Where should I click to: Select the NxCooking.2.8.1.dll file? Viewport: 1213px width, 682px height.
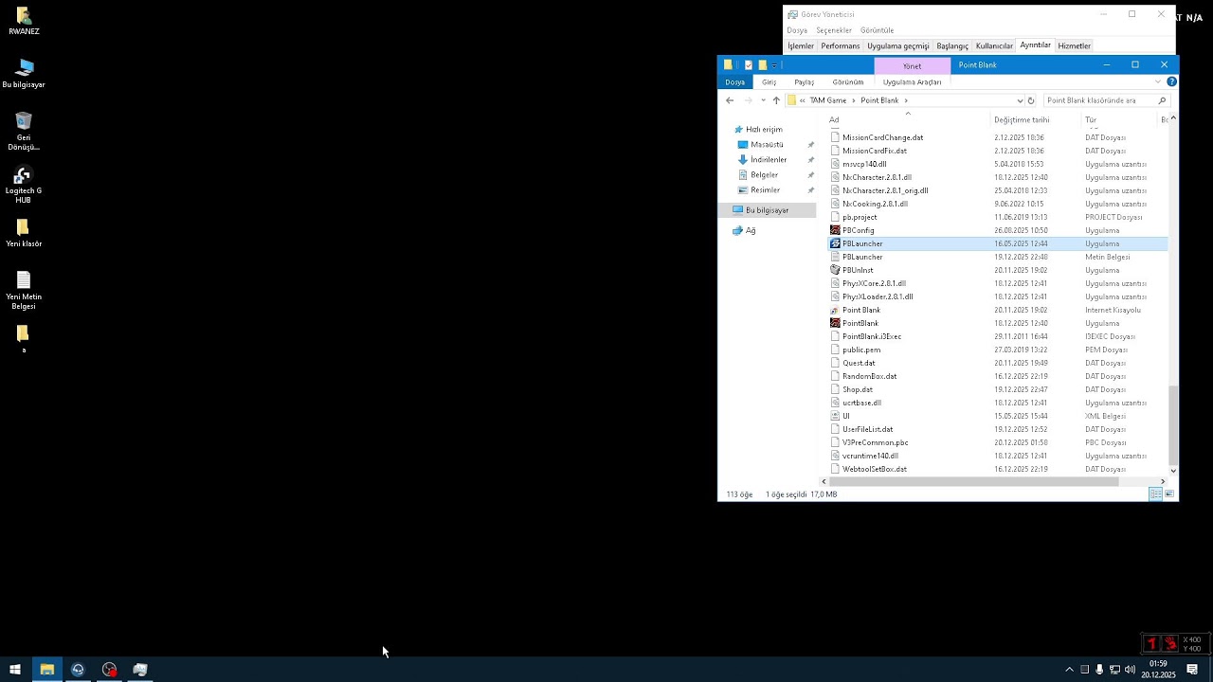[875, 204]
